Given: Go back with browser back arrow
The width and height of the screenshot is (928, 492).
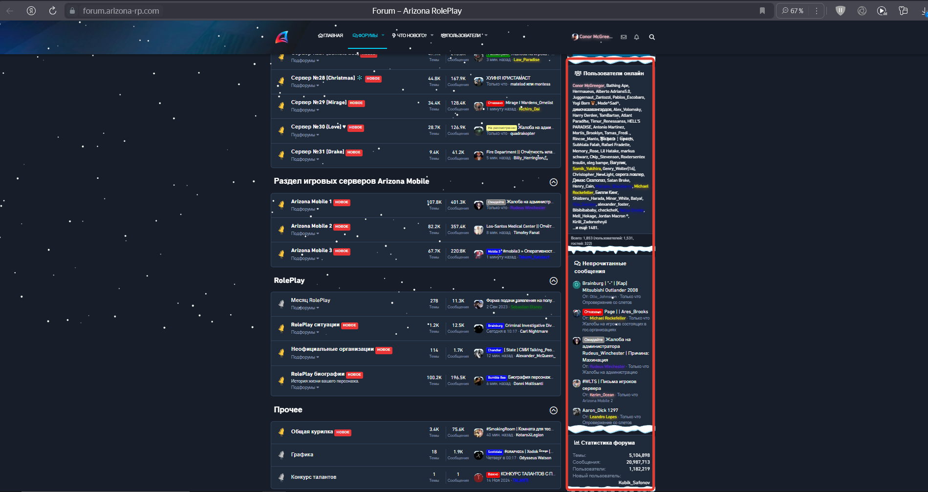Looking at the screenshot, I should (10, 11).
